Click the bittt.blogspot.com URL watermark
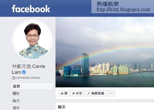The height and width of the screenshot is (110, 154). [x=123, y=10]
